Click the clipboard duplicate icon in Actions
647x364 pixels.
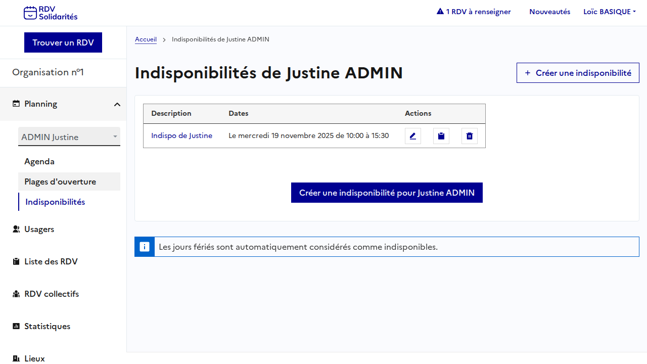441,136
